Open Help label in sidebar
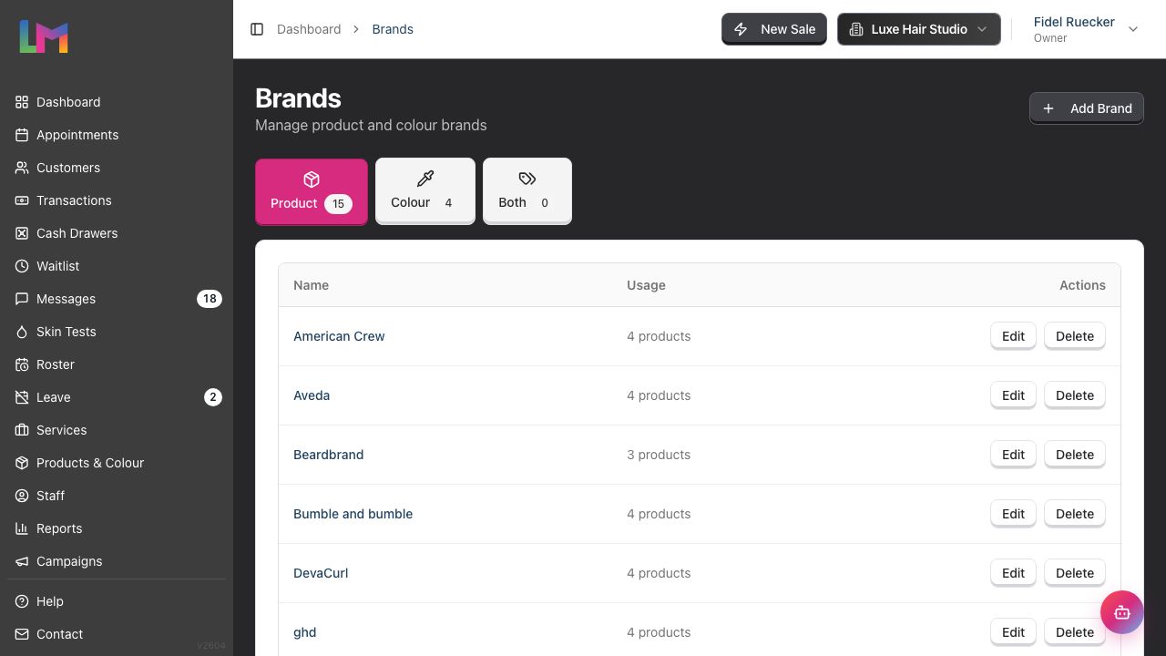 [50, 601]
